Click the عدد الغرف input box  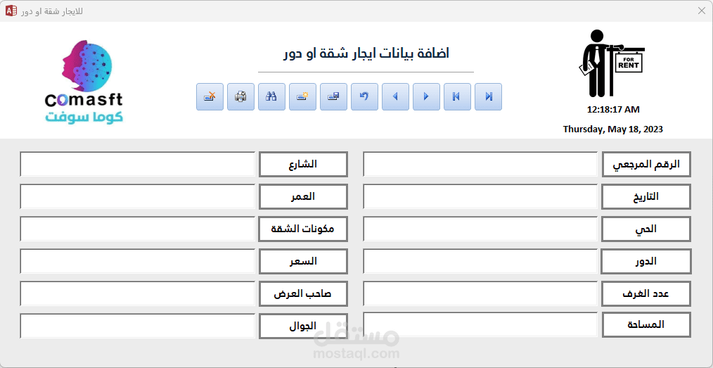tap(480, 293)
